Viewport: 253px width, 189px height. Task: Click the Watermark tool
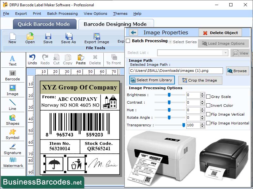pos(13,163)
